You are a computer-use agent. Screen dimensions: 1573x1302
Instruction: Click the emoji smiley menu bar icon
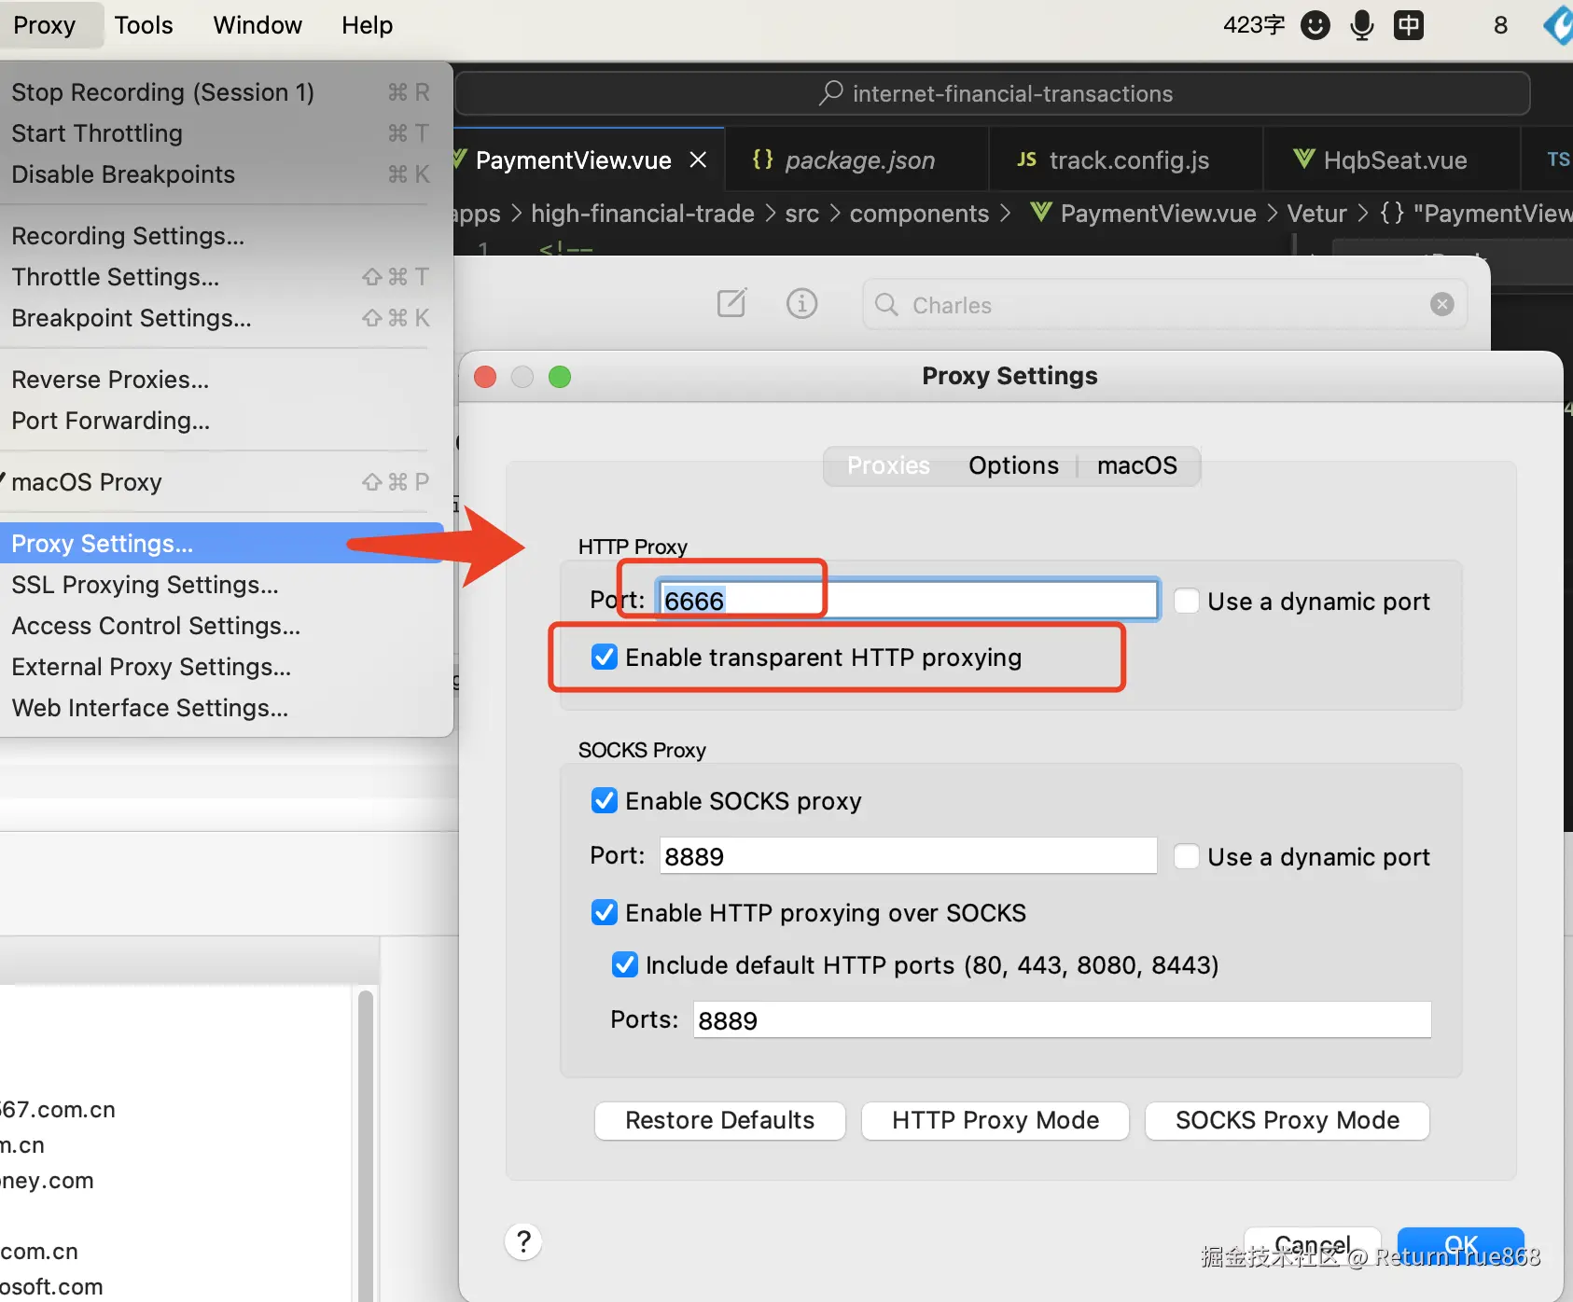(x=1315, y=25)
